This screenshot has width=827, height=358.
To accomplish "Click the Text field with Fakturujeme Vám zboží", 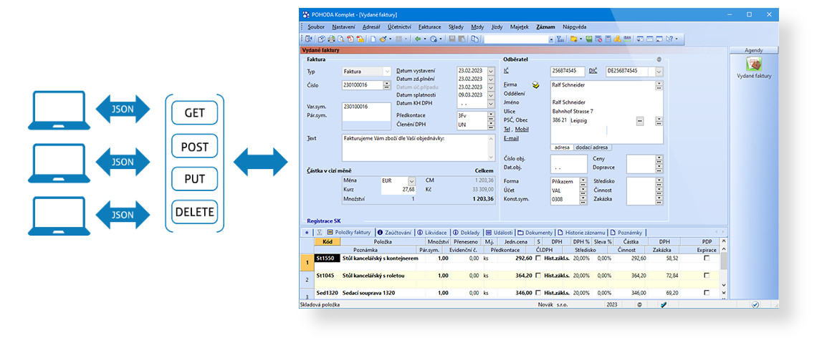I will click(419, 147).
